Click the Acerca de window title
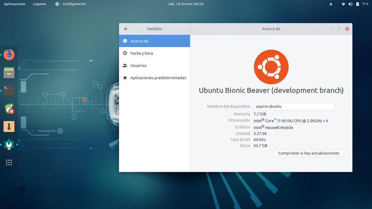Image resolution: width=372 pixels, height=209 pixels. (x=271, y=29)
